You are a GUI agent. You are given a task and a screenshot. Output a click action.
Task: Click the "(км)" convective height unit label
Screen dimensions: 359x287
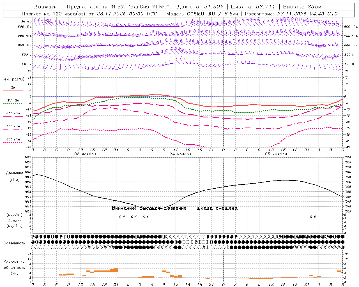coord(14,273)
